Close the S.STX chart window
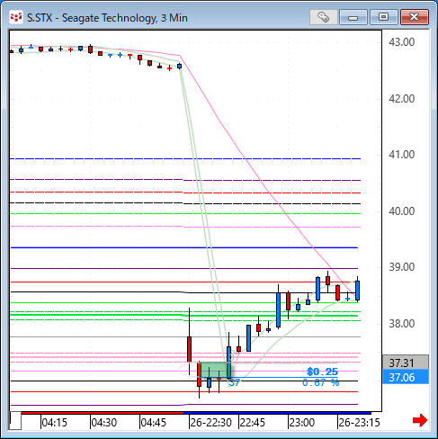 pyautogui.click(x=415, y=17)
